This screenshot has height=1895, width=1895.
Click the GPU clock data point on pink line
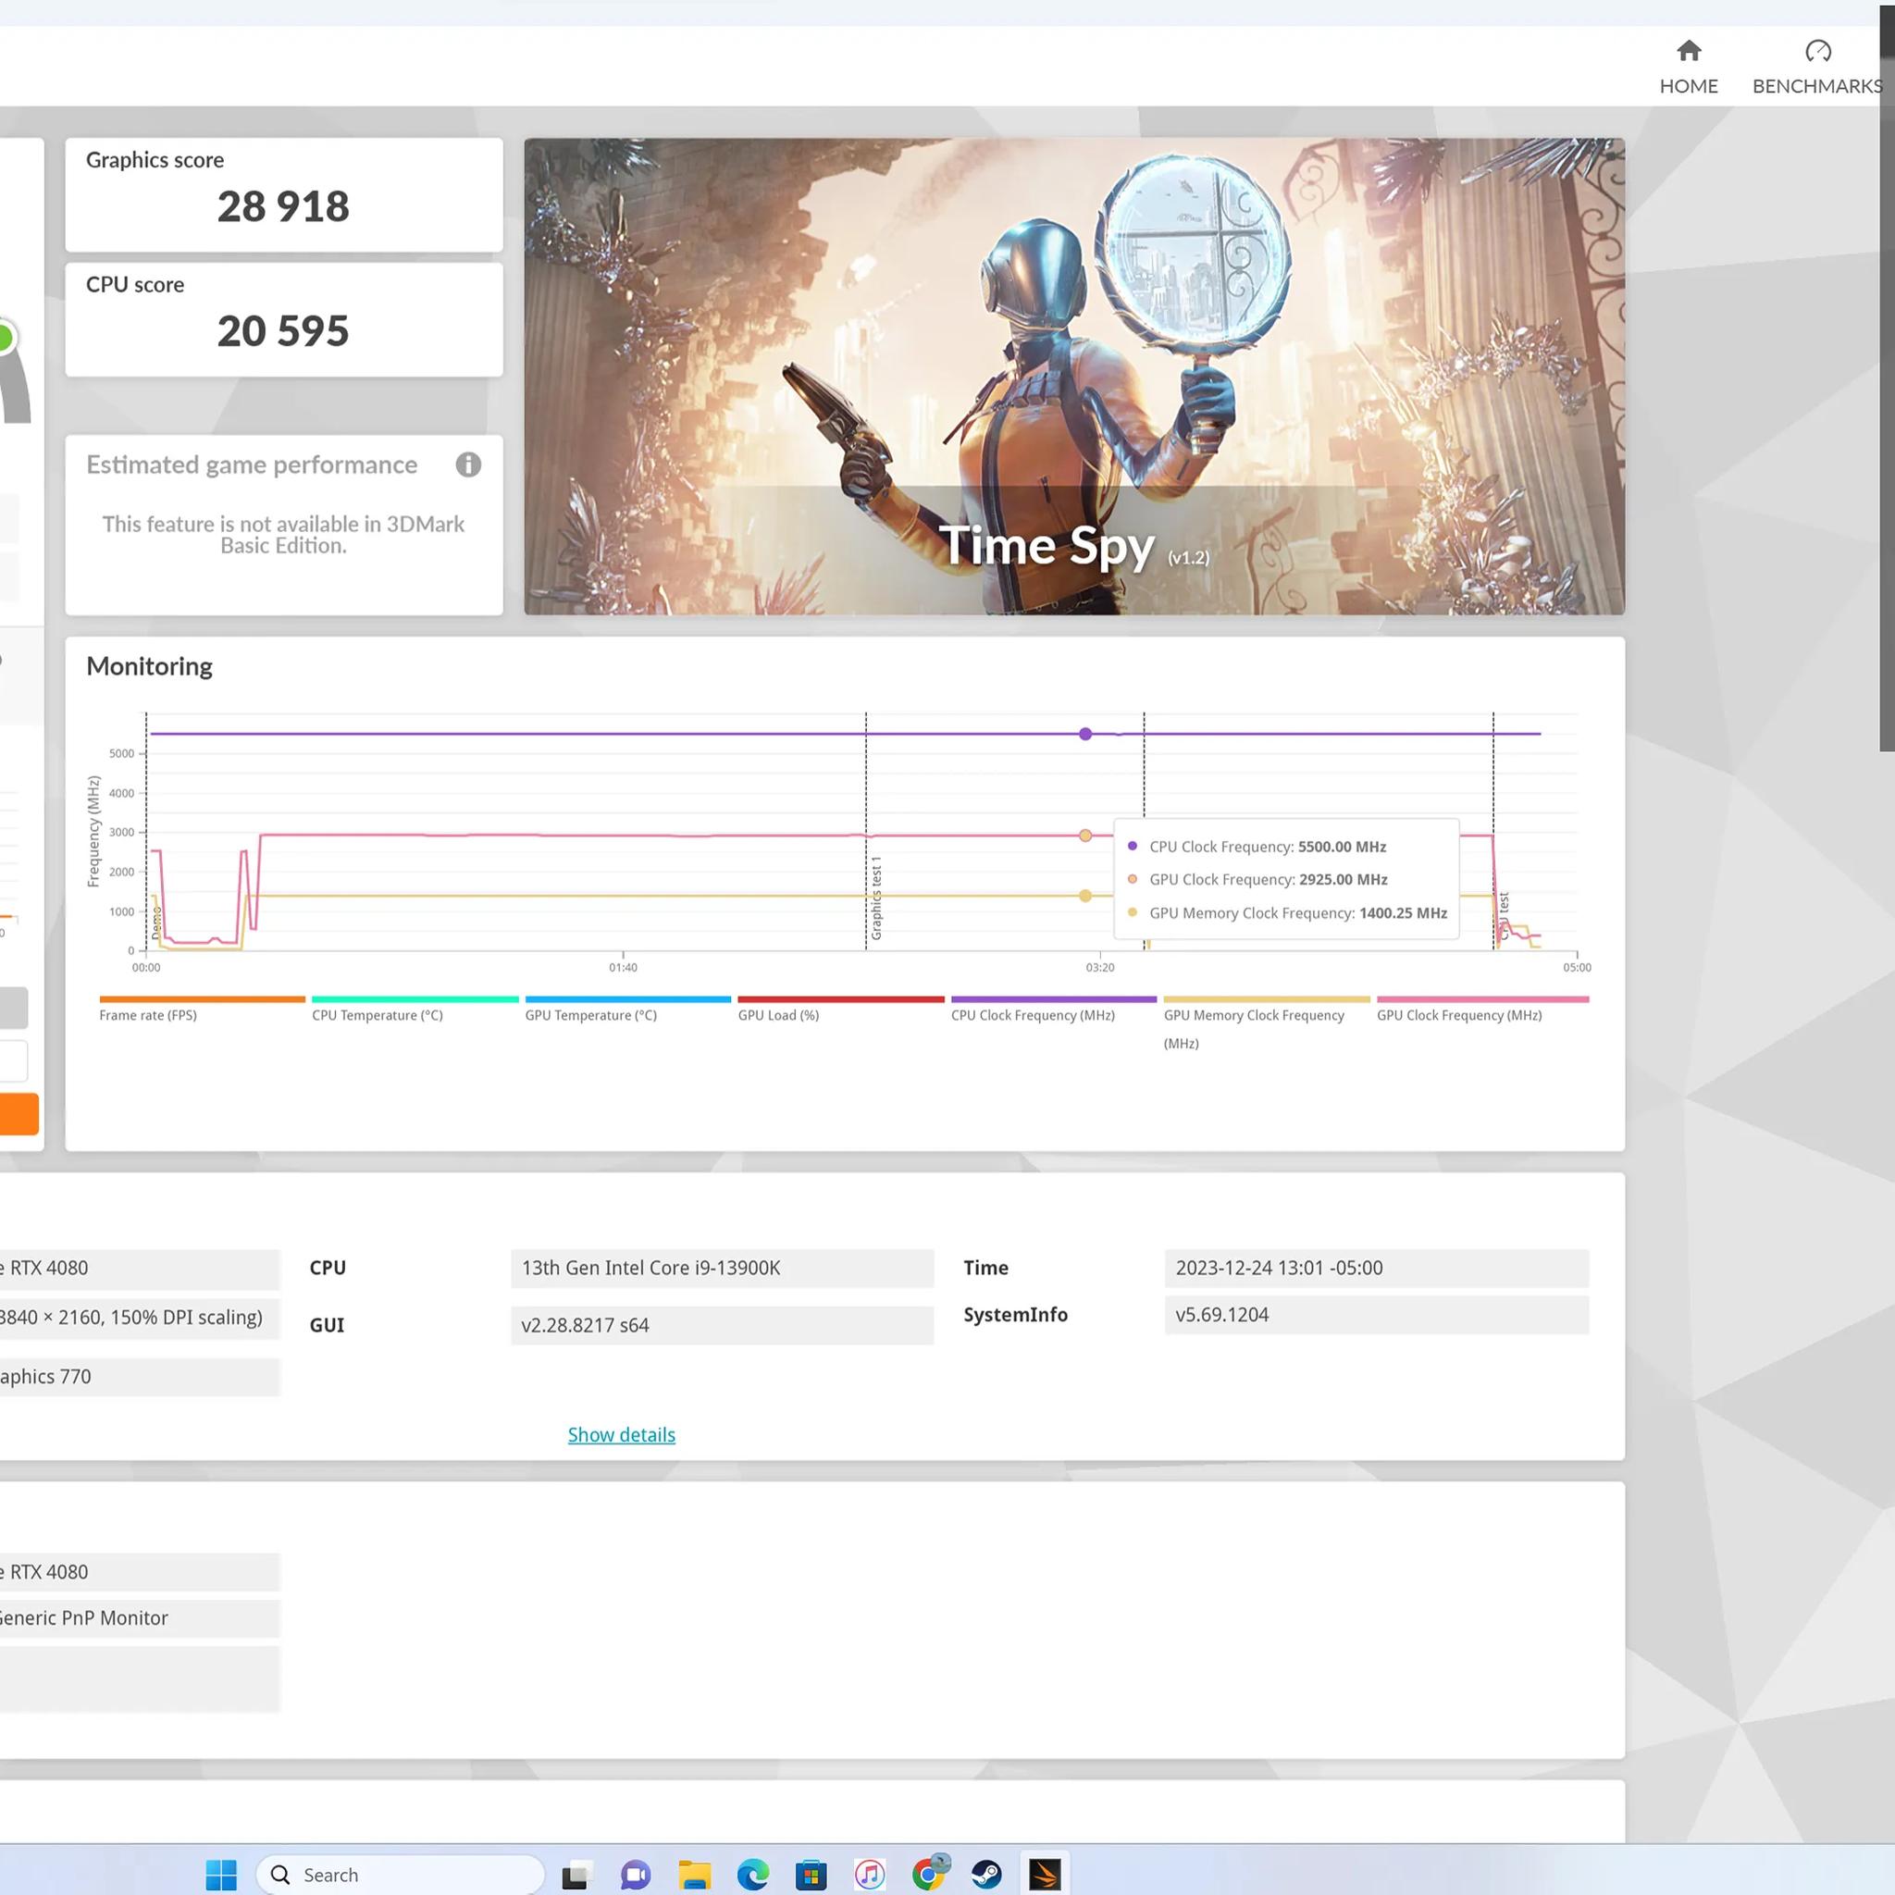click(1084, 836)
